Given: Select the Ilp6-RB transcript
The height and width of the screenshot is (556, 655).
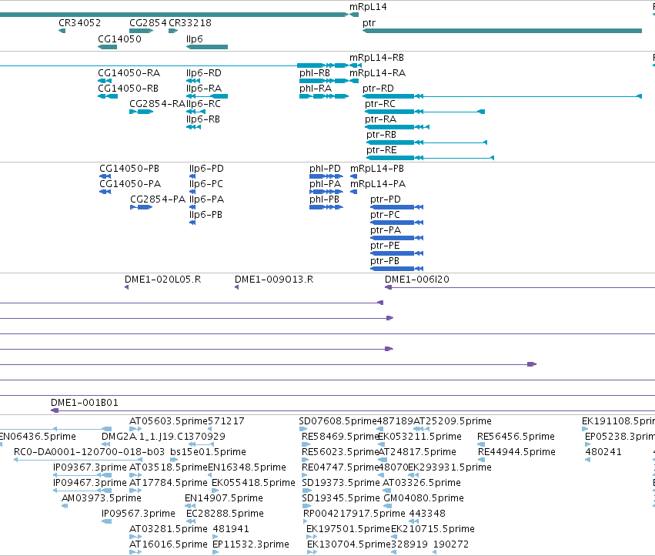Looking at the screenshot, I should pos(193,127).
